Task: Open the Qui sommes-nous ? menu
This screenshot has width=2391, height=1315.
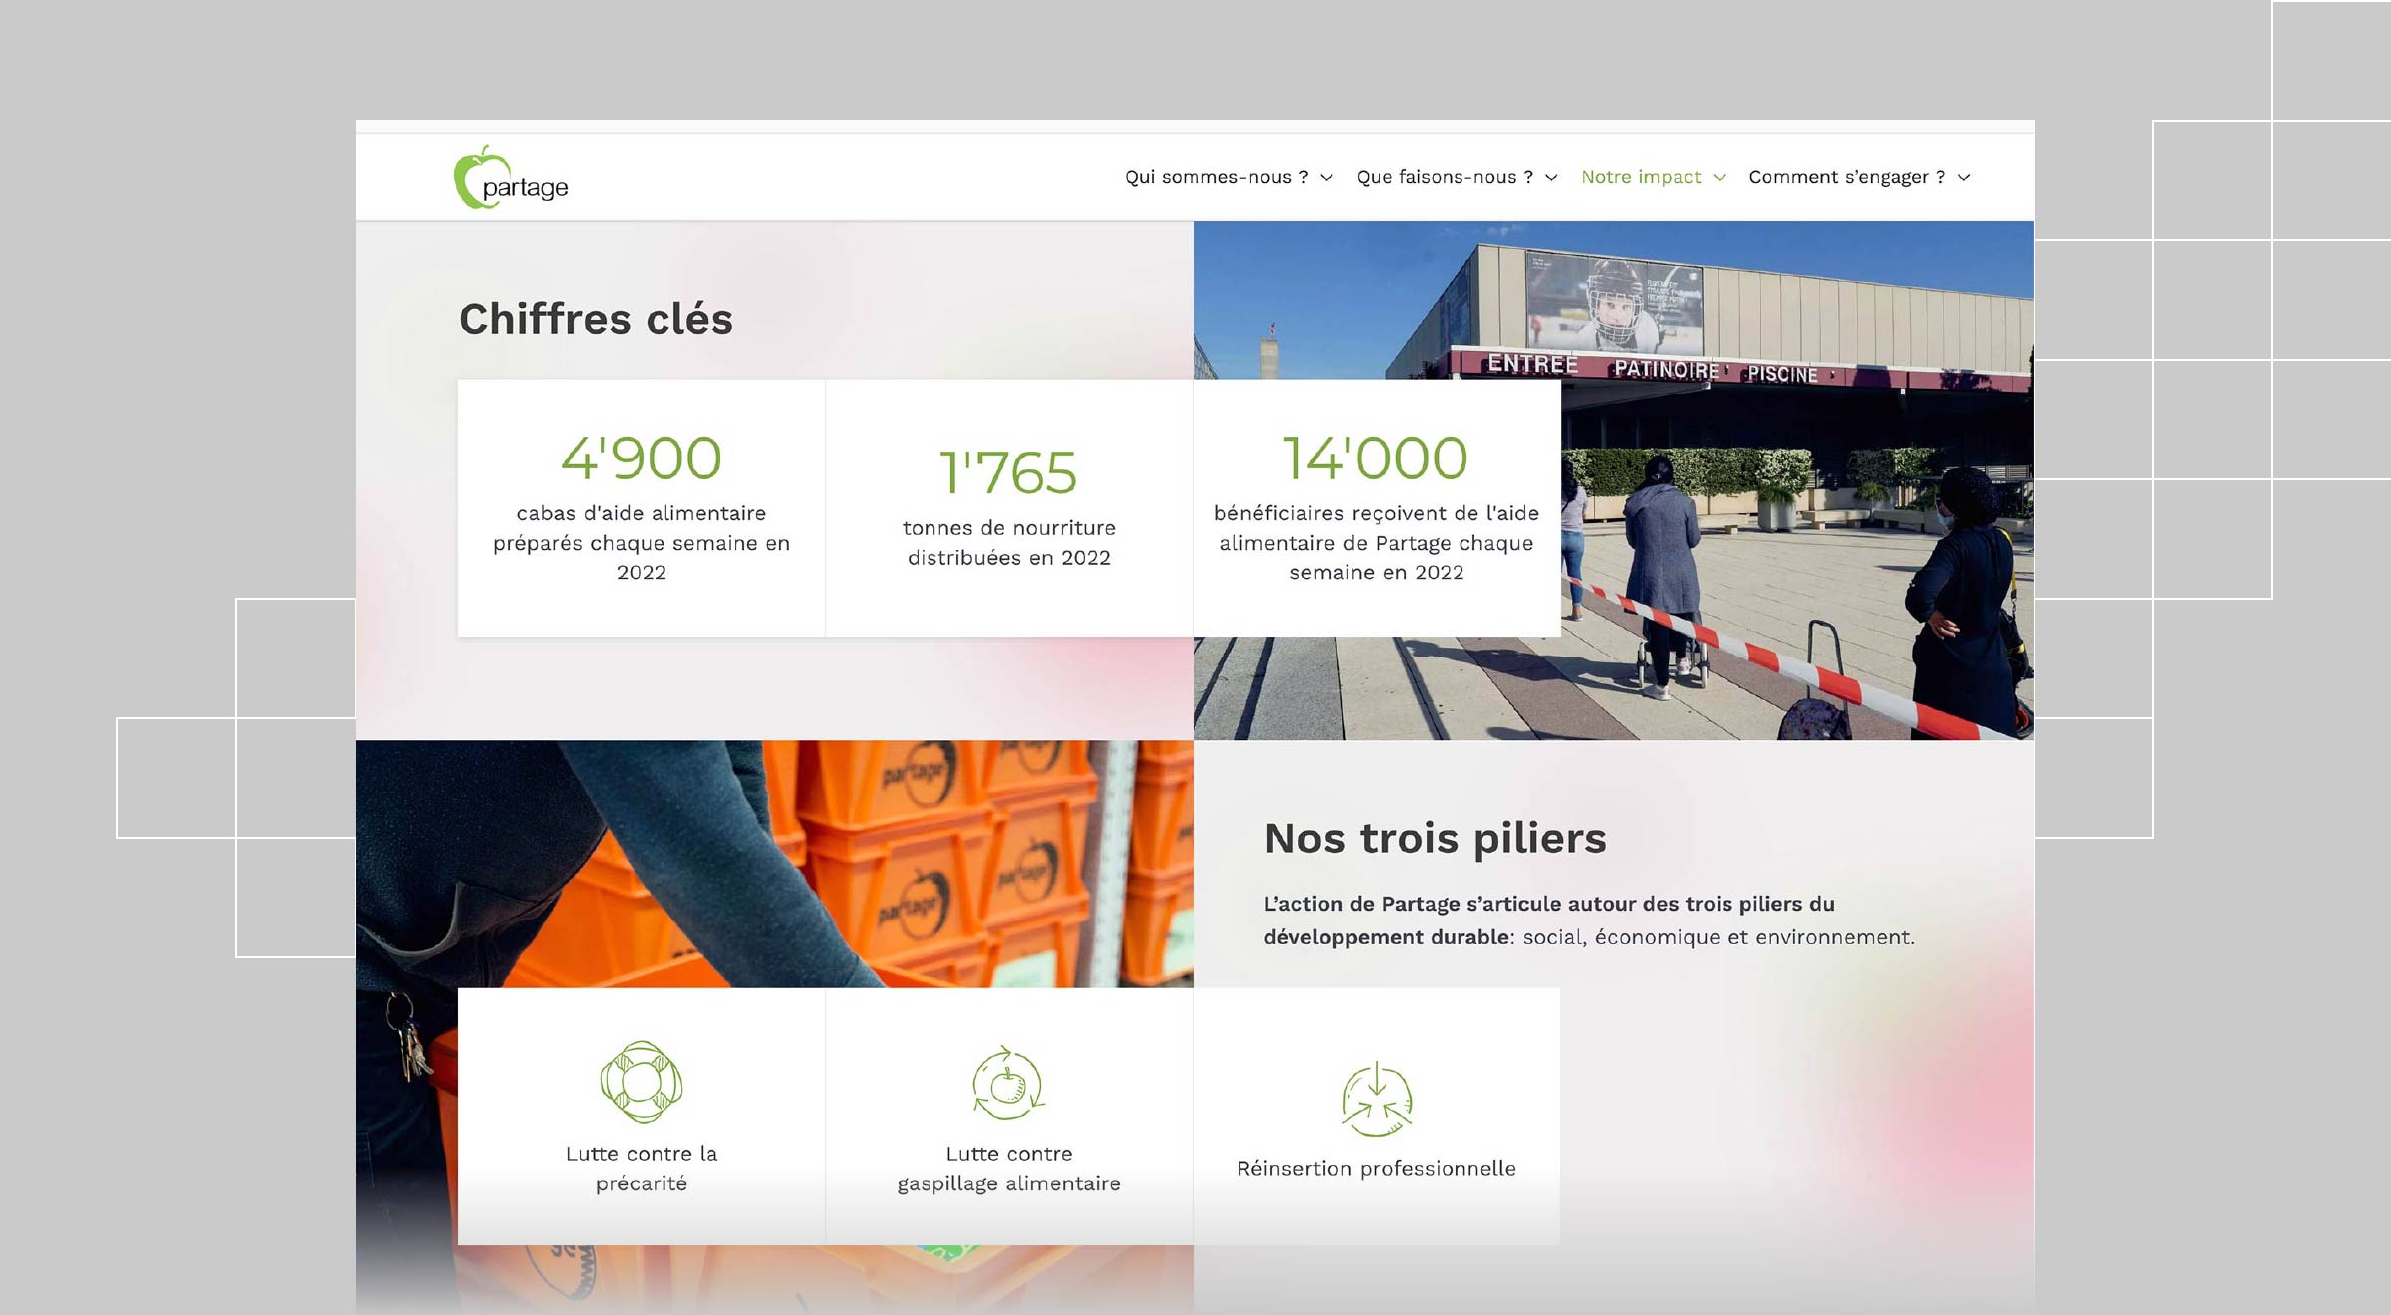Action: (x=1215, y=177)
